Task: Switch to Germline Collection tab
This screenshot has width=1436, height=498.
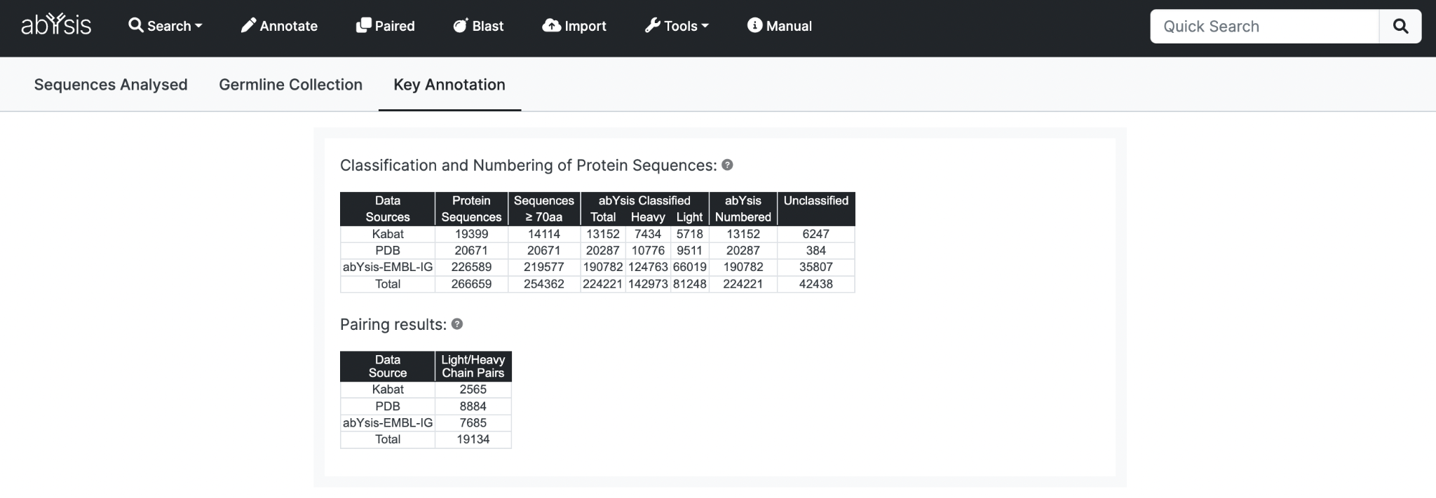Action: [x=290, y=85]
